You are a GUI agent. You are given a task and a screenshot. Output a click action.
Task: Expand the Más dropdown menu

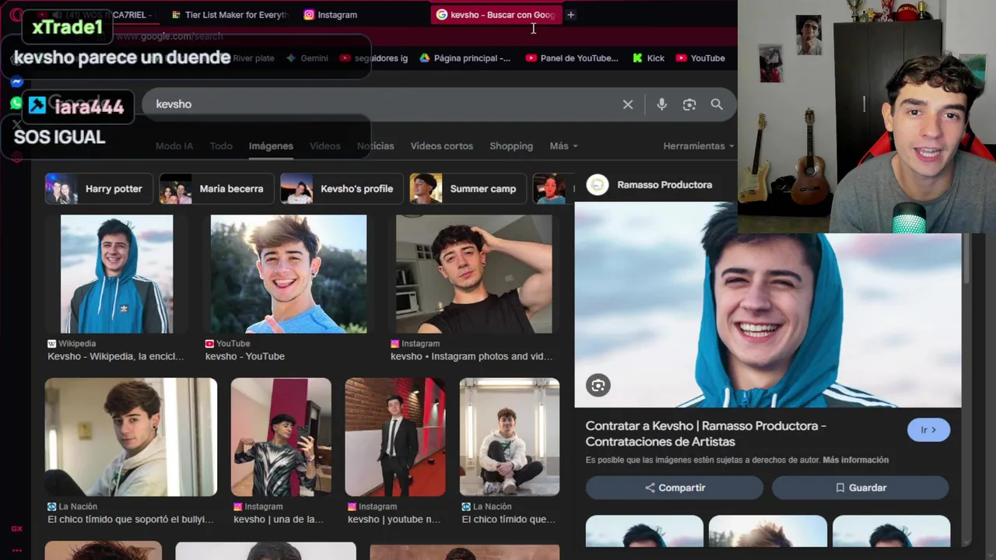tap(563, 146)
